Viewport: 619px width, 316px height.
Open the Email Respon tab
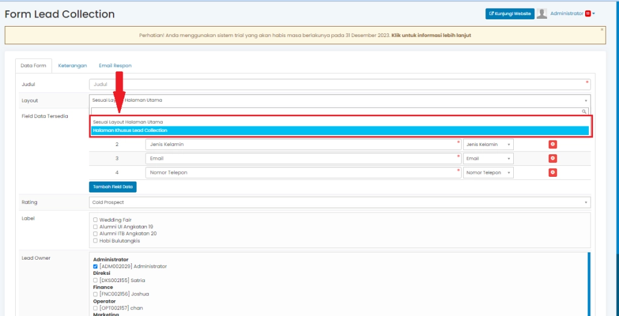coord(115,65)
